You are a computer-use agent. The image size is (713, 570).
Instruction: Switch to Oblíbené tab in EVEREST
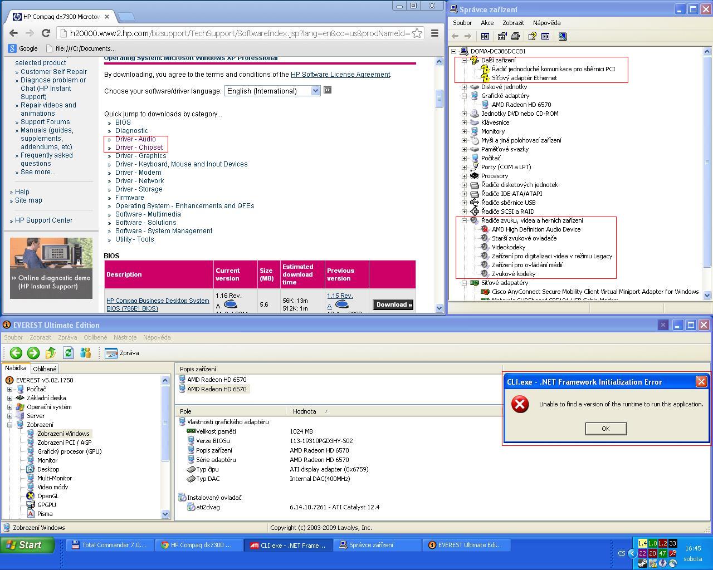coord(45,369)
